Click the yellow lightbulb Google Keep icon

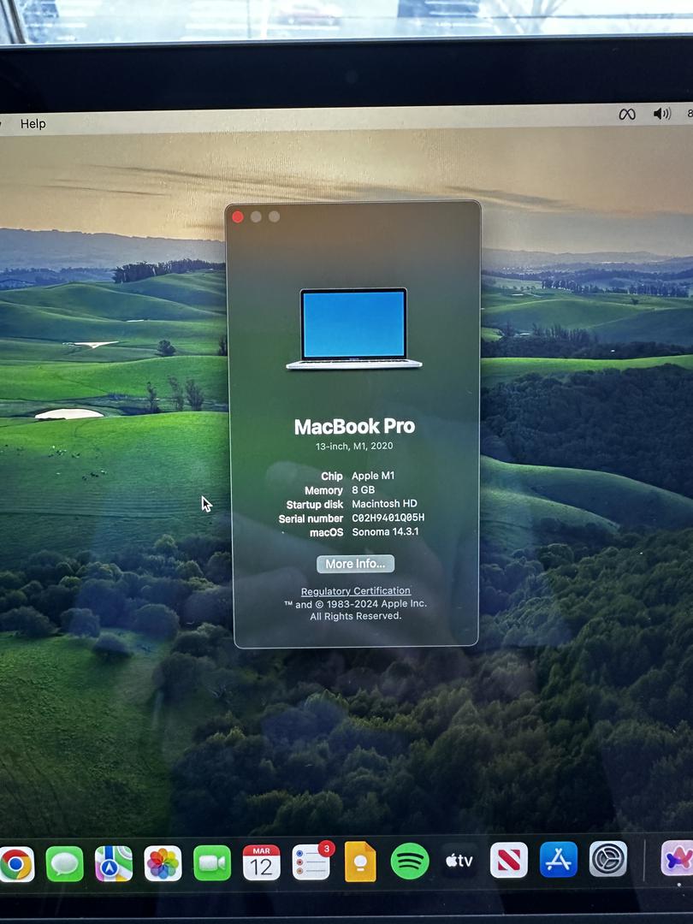[x=360, y=862]
